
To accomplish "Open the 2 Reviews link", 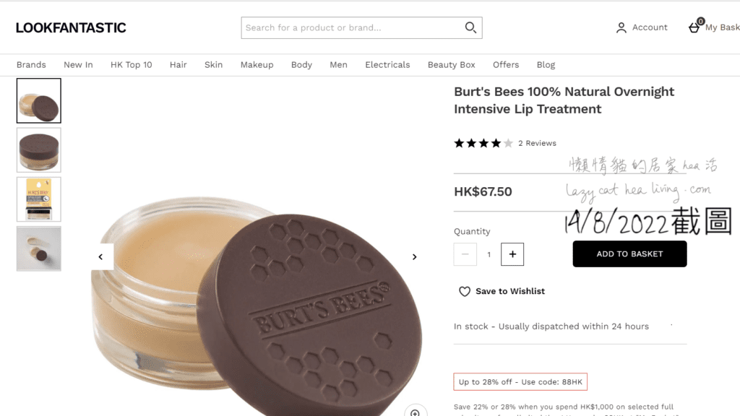I will [x=537, y=144].
